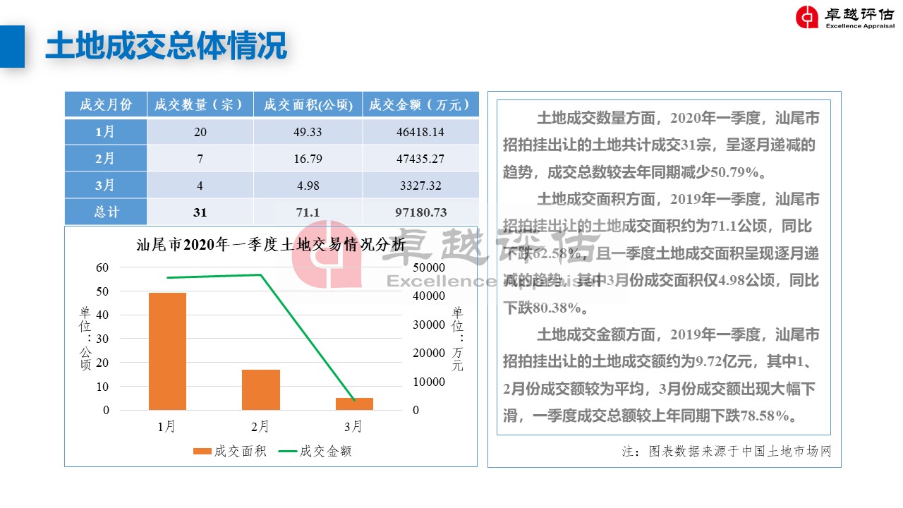This screenshot has height=508, width=903.
Task: Click the total amount cell 97180.73
Action: pos(420,212)
